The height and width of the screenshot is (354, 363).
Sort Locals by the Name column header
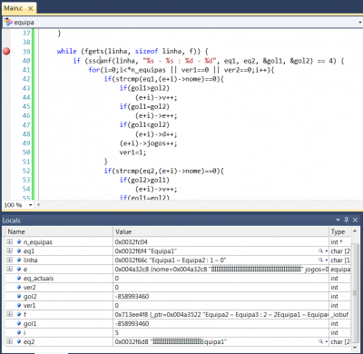pyautogui.click(x=59, y=231)
